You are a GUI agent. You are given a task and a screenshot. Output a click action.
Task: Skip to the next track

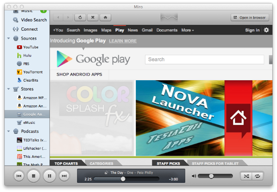[x=64, y=176]
